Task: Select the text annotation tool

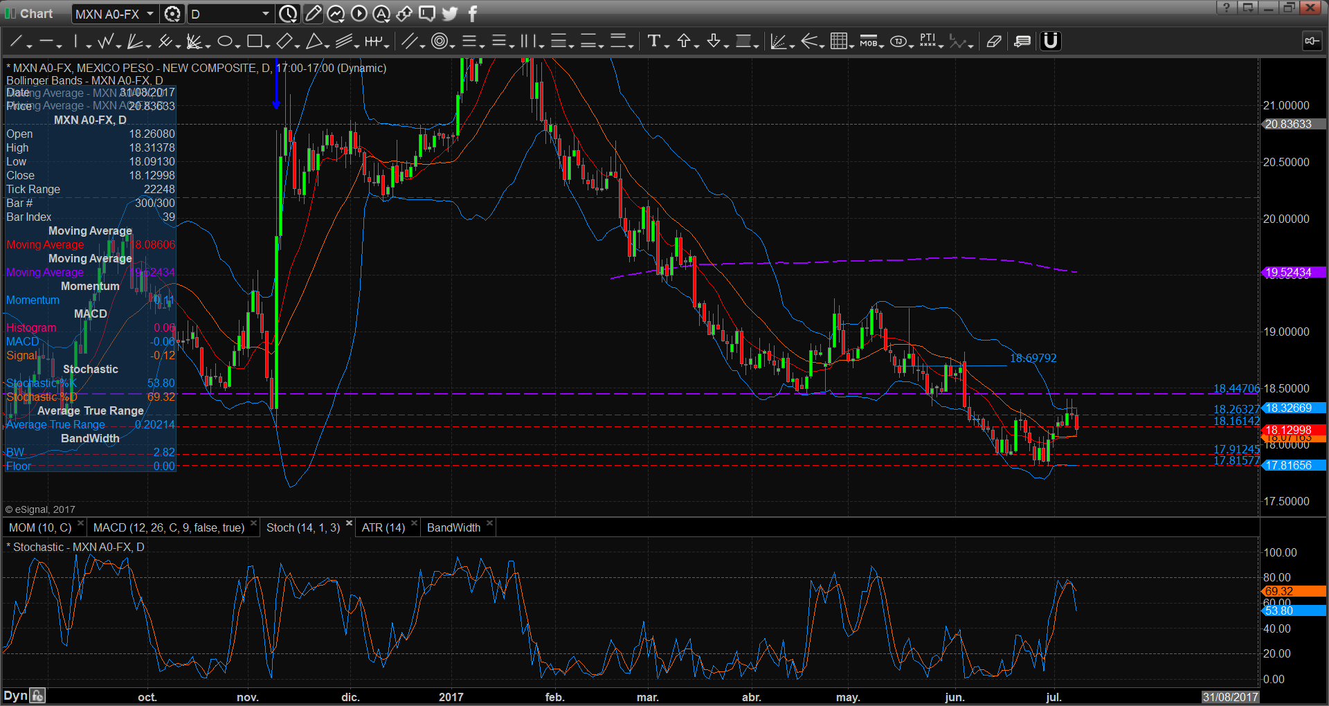Action: click(653, 42)
